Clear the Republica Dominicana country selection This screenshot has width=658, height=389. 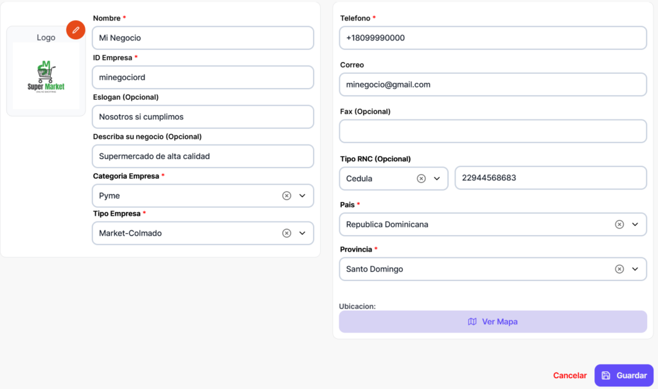coord(619,225)
